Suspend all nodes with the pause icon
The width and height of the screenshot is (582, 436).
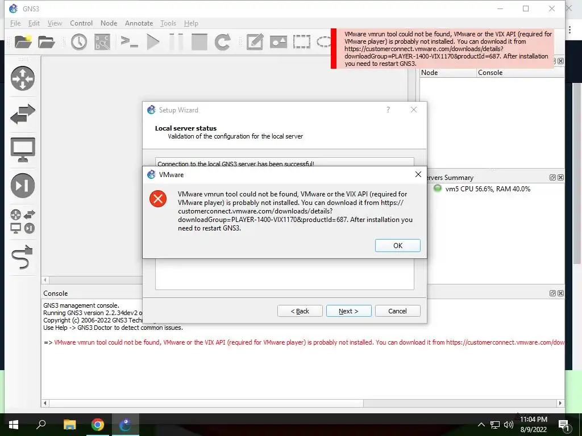(176, 42)
